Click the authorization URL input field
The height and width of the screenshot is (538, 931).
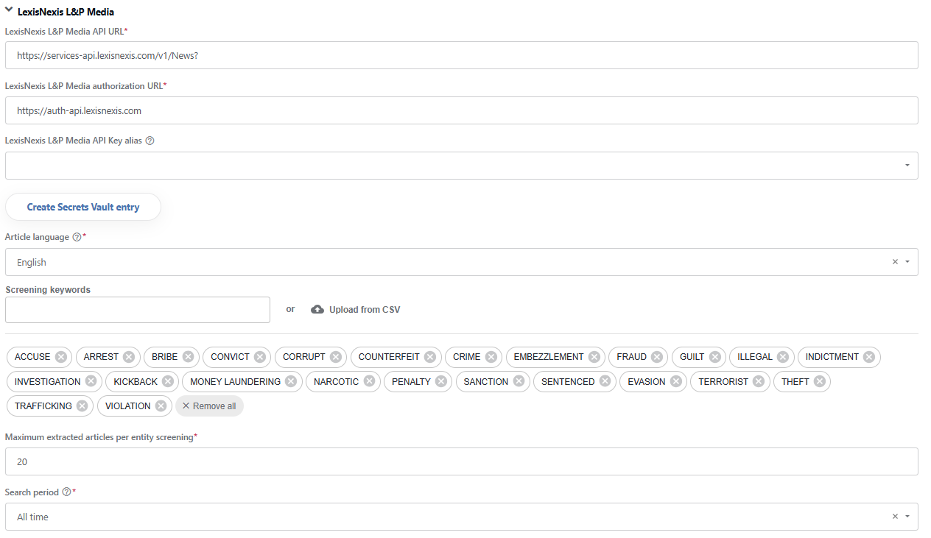pos(461,110)
